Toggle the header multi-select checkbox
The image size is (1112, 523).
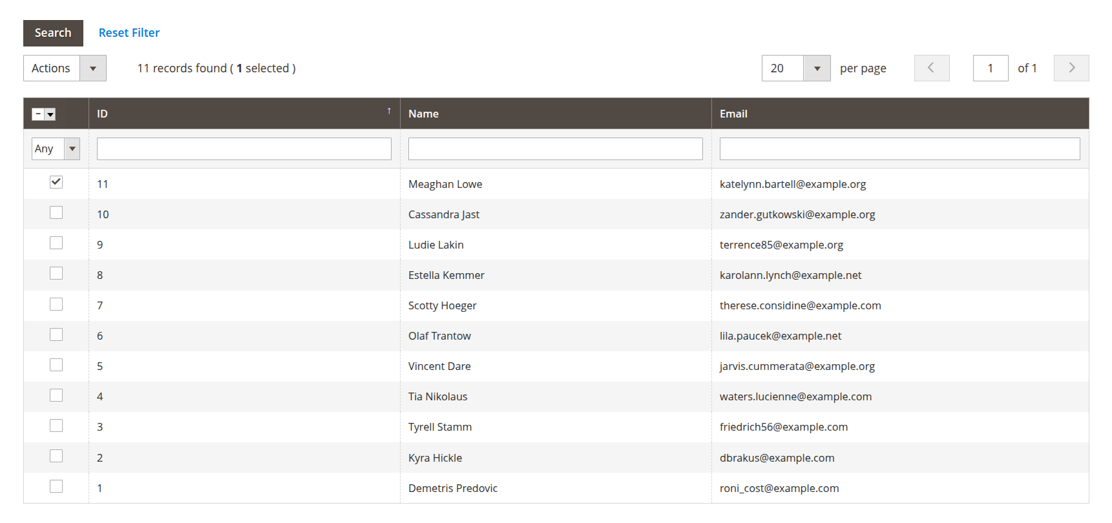[x=38, y=114]
